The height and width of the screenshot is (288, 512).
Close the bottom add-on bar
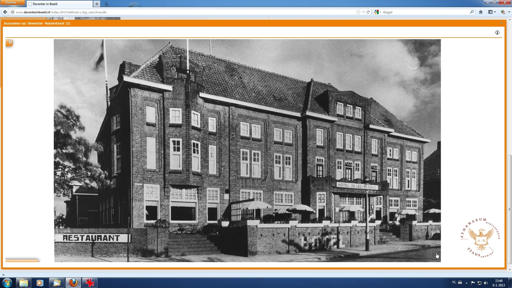coord(3,275)
